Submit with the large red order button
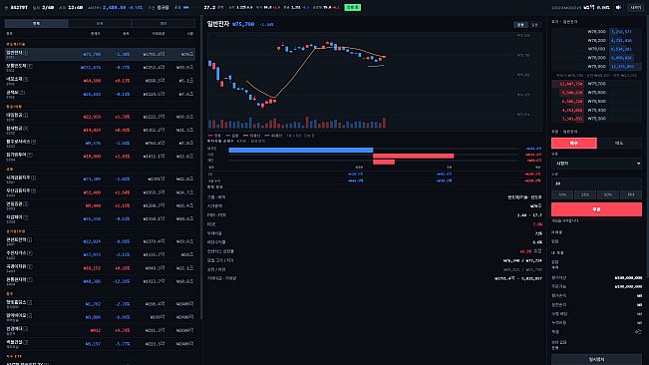Screen dimensions: 649x365 click(x=596, y=209)
